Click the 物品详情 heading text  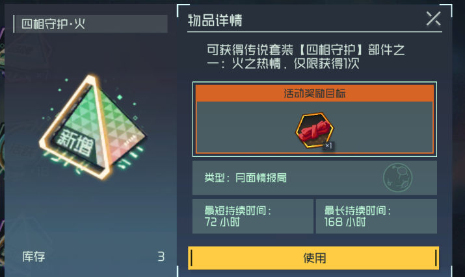click(x=215, y=20)
